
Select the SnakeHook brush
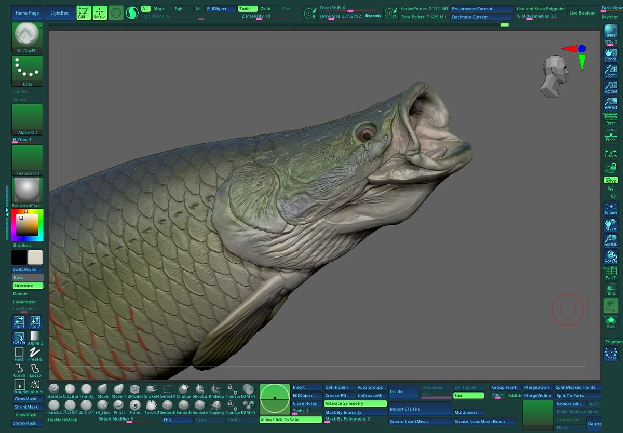(x=151, y=389)
